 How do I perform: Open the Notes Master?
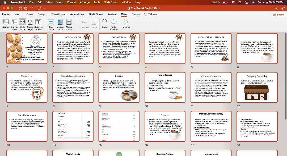(x=69, y=25)
